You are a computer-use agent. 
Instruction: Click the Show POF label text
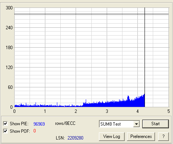(x=20, y=131)
